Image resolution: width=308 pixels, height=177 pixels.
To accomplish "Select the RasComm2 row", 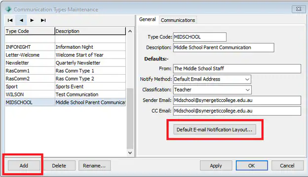I will point(66,79).
